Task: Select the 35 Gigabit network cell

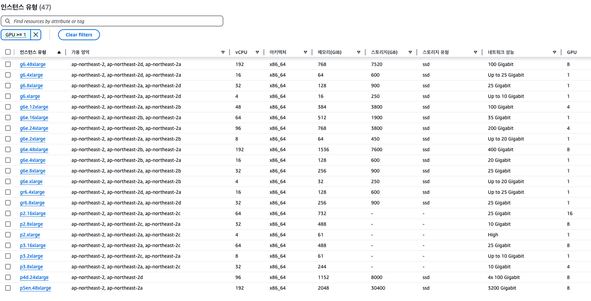Action: [x=499, y=118]
